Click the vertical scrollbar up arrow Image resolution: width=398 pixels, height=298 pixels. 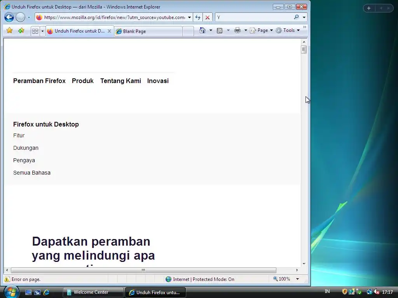[x=304, y=42]
